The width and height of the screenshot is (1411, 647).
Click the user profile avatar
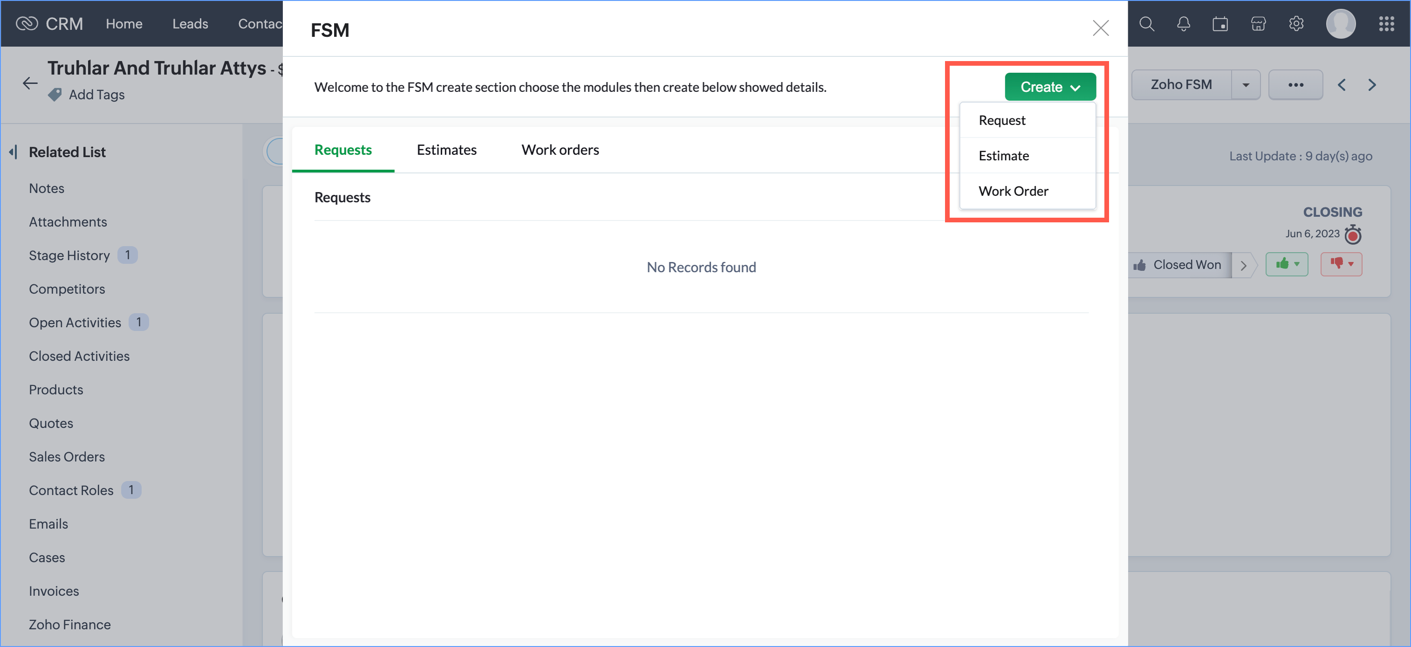pyautogui.click(x=1340, y=24)
